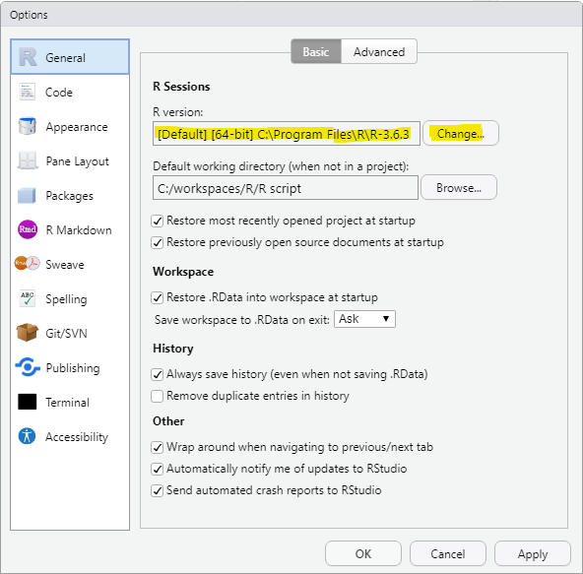Select the Spelling ABC check icon
583x574 pixels.
28,298
